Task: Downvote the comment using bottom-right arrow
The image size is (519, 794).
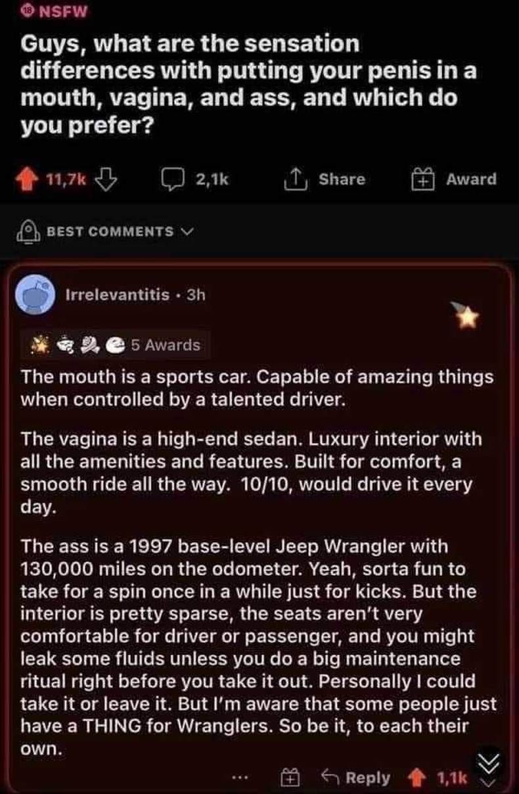Action: click(487, 783)
